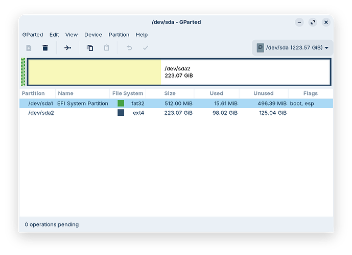This screenshot has height=255, width=352.
Task: Open the Help menu
Action: click(x=142, y=35)
